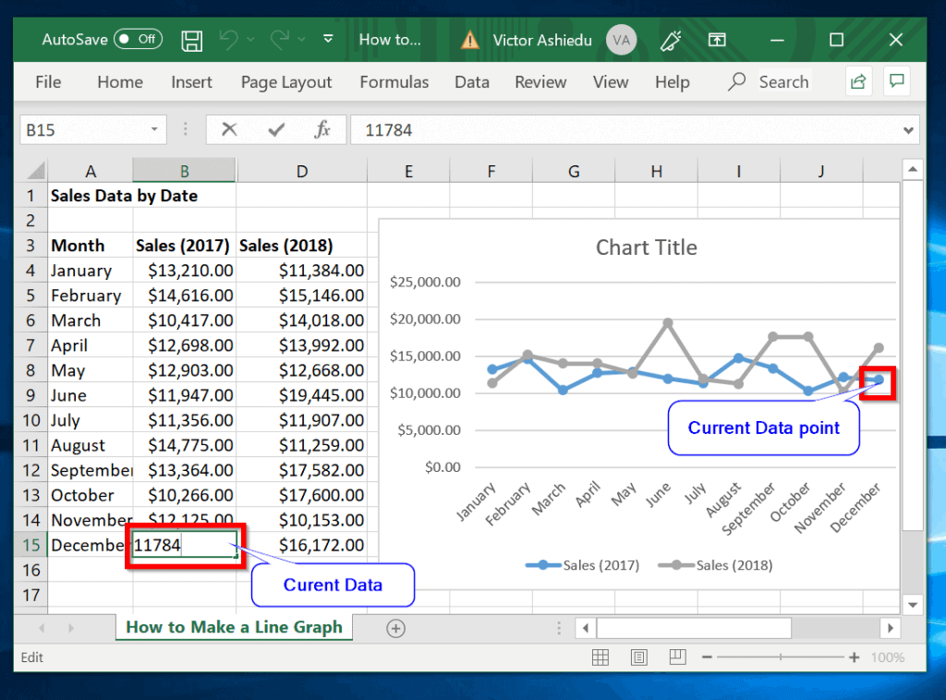Click the Redo arrow icon
This screenshot has width=946, height=700.
point(280,40)
